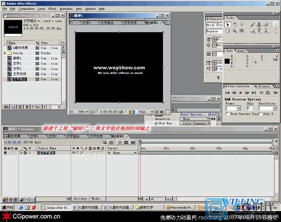This screenshot has height=222, width=281.
Task: Click the Switches / Modes button
Action: (87, 198)
